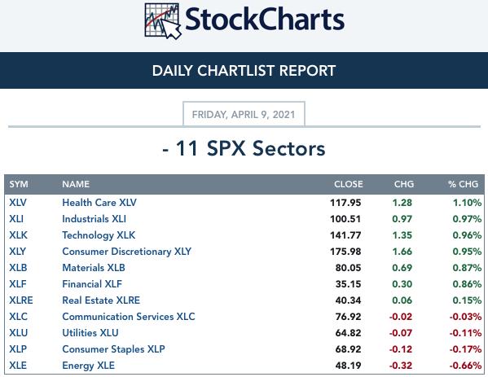The image size is (488, 377).
Task: Click the XLI symbol link
Action: tap(16, 219)
